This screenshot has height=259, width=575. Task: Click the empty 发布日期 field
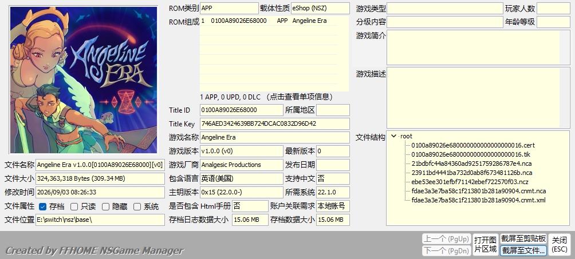pyautogui.click(x=333, y=165)
